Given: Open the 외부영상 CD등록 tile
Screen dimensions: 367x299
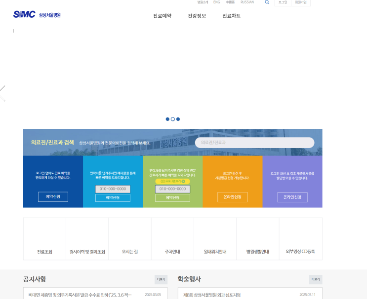Looking at the screenshot, I should [x=300, y=239].
